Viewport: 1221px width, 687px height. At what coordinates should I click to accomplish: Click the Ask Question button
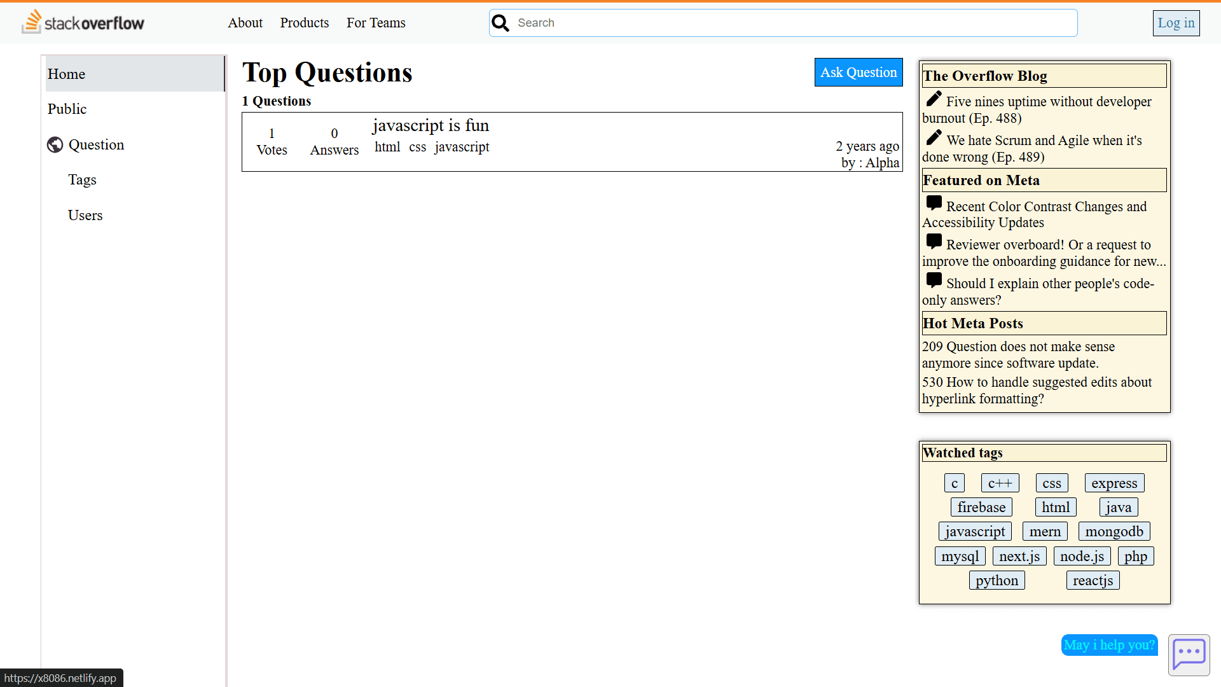click(x=858, y=72)
